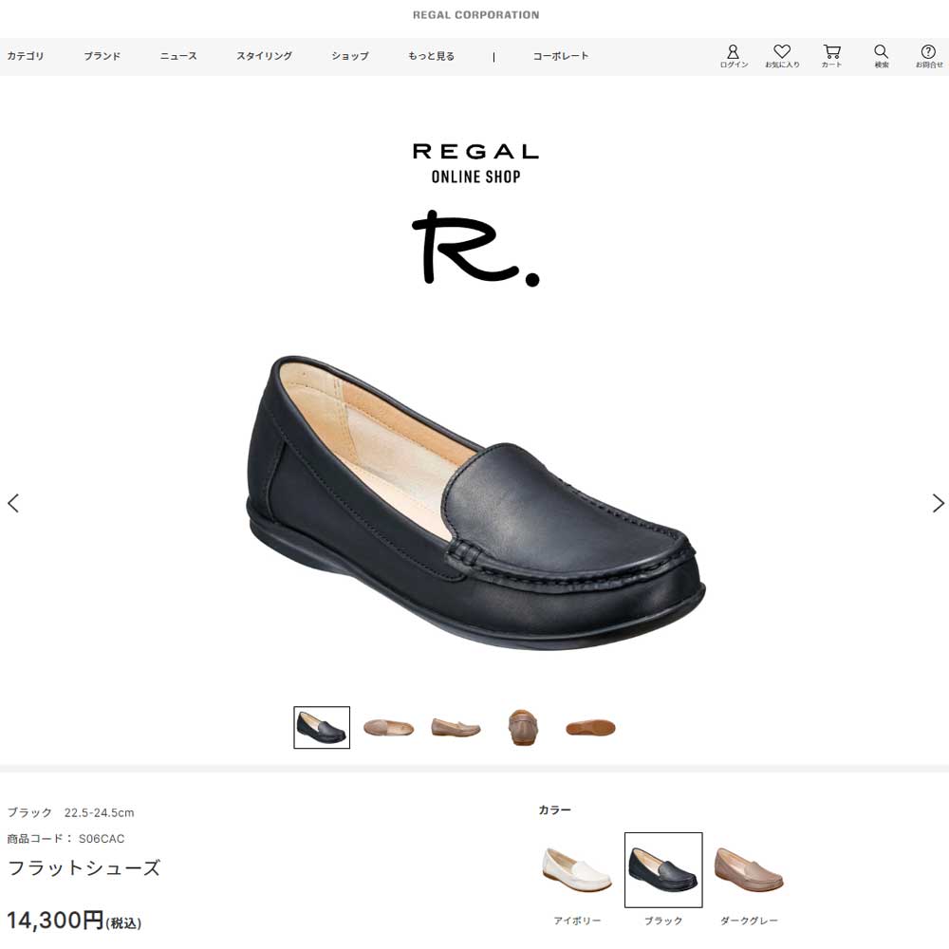
Task: Open the もっと見る menu
Action: click(429, 56)
